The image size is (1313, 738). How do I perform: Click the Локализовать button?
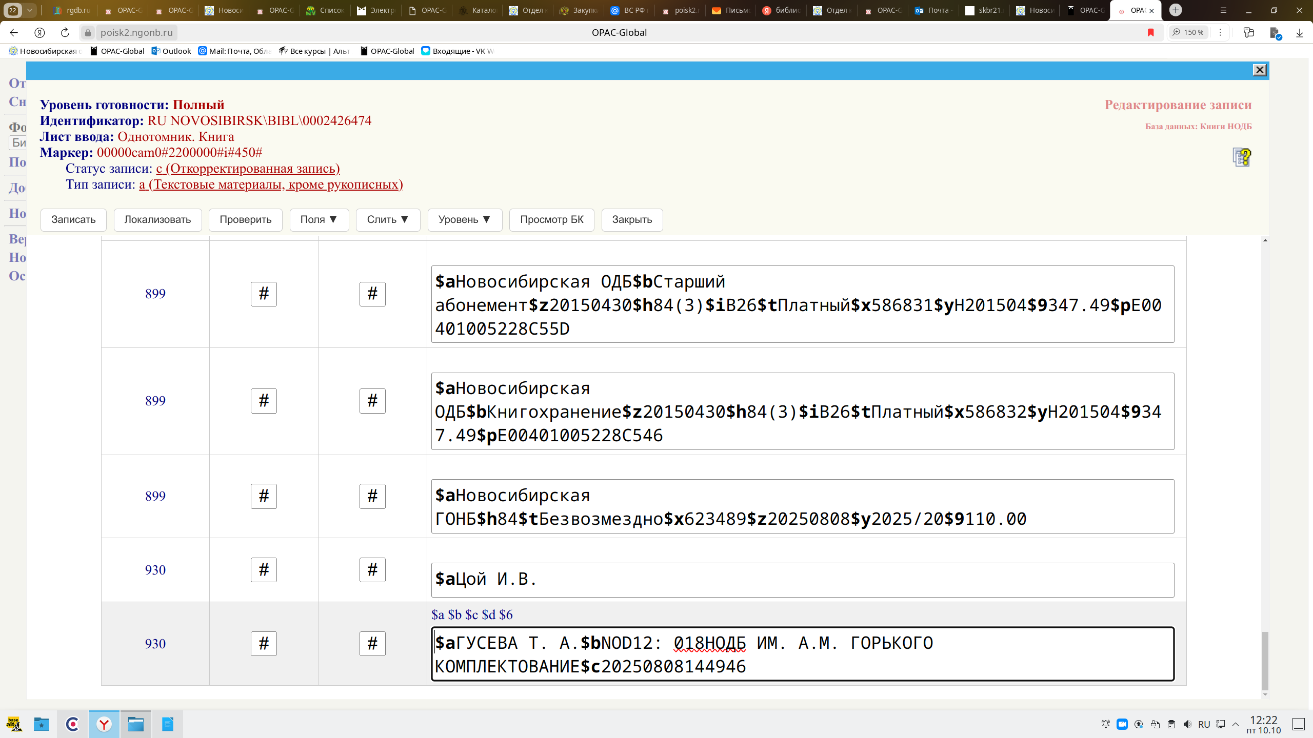157,220
